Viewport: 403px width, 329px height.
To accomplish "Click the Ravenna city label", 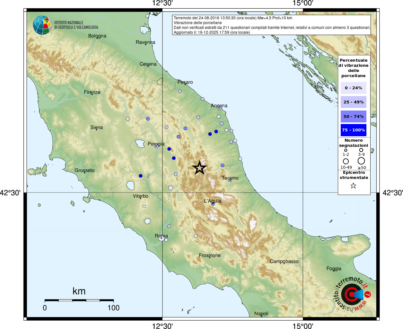I will [145, 42].
